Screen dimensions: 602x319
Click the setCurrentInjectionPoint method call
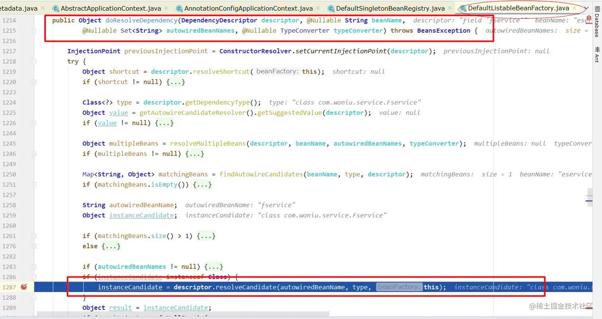[342, 51]
